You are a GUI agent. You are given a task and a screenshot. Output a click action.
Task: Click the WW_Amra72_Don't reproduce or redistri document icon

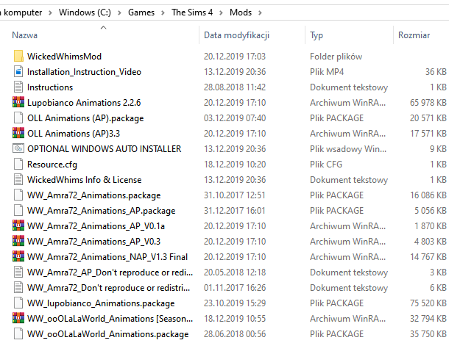(18, 288)
